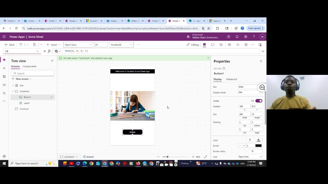Click help icon beside BUTTON label
Viewport: 328px width, 184px height.
(x=224, y=68)
